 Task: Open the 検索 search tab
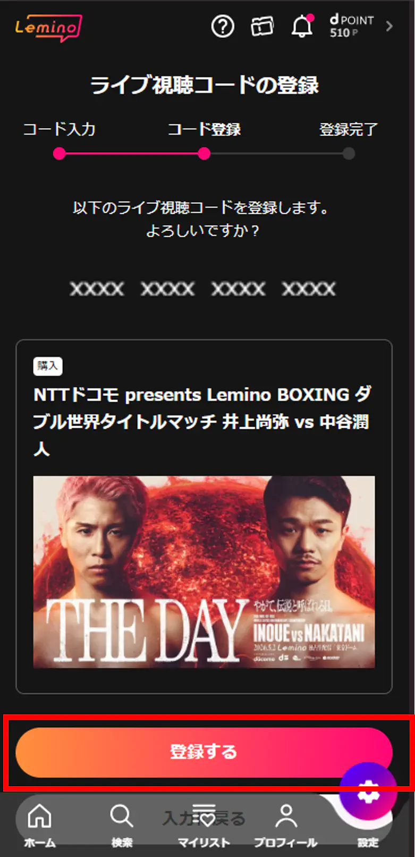pos(122,825)
